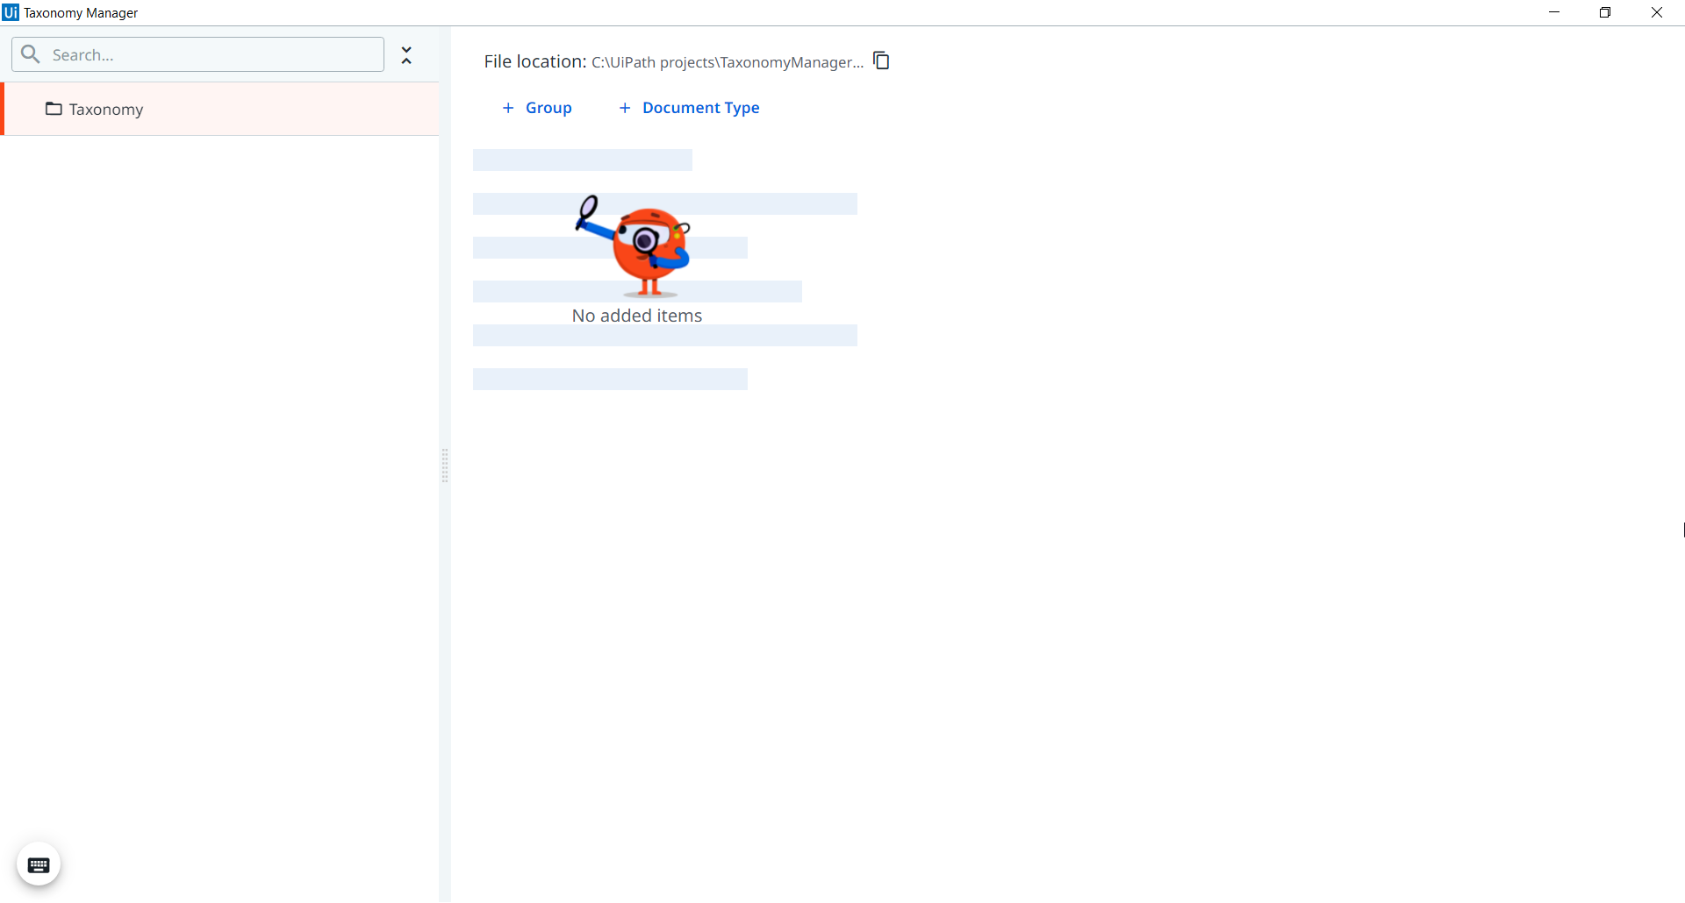Click the plus icon before Document Type

point(625,108)
